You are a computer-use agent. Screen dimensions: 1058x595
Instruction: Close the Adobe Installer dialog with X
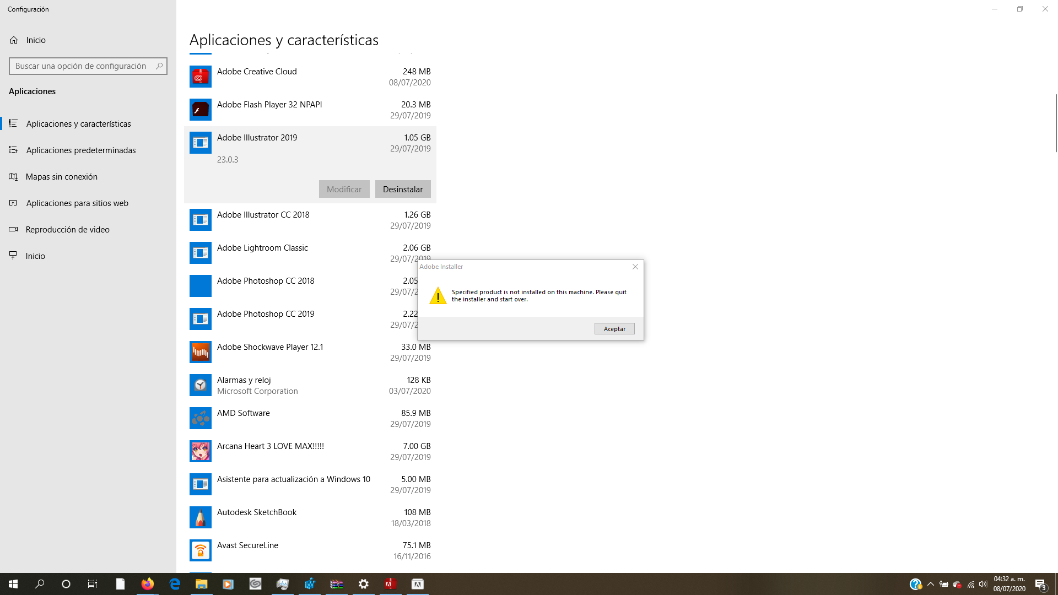point(635,267)
